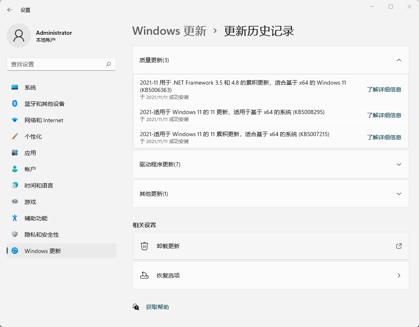The height and width of the screenshot is (327, 419).
Task: Click the 卸载更新 trash can icon
Action: point(144,246)
